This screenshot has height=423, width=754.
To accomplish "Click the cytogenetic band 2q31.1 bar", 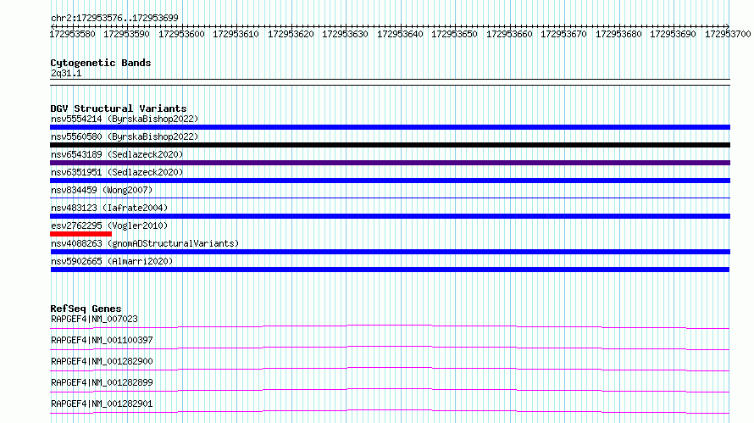I will [390, 82].
